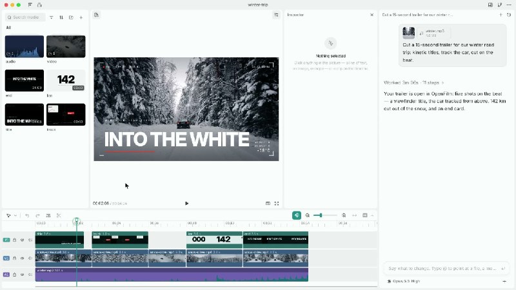Add new media with plus icon
This screenshot has height=290, width=516.
(81, 17)
